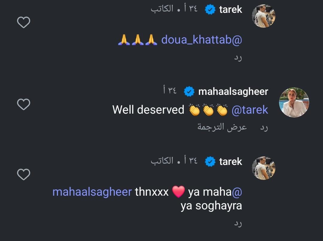
Task: Click رد under the 'Well deserved' comment
Action: click(264, 128)
